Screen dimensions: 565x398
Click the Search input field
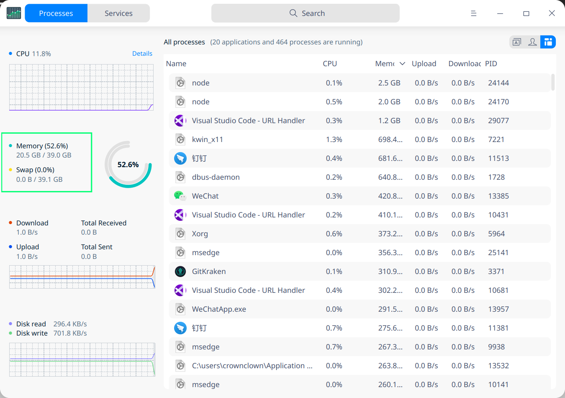click(x=306, y=13)
